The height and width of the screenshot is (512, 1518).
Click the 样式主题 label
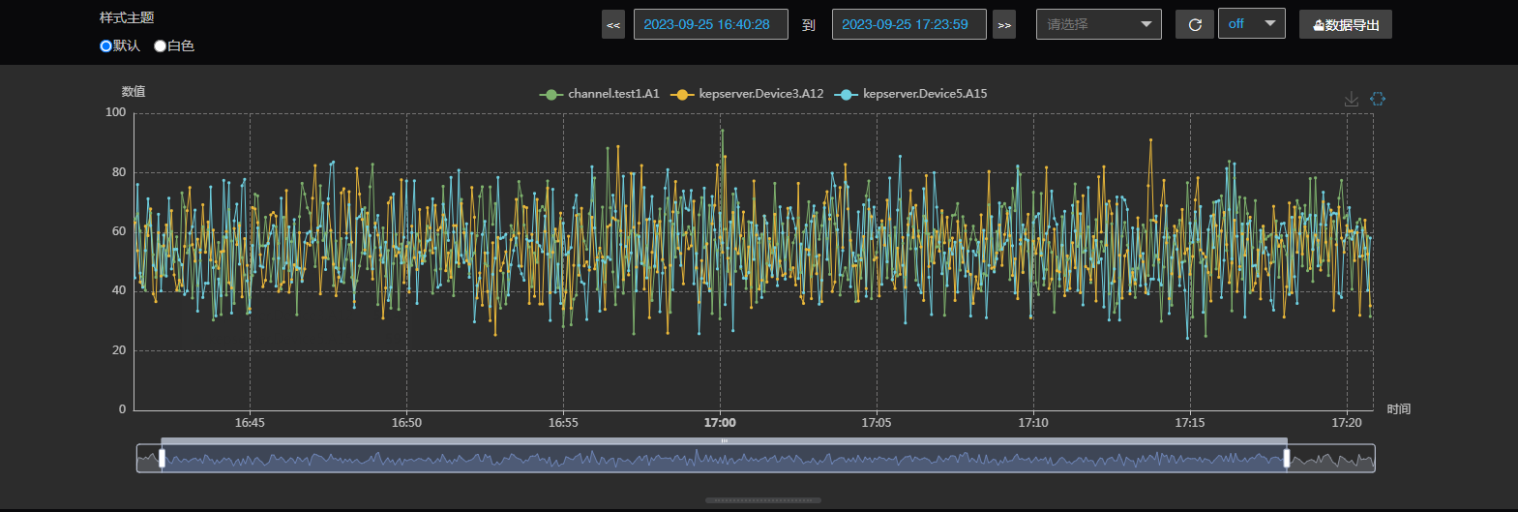(127, 17)
